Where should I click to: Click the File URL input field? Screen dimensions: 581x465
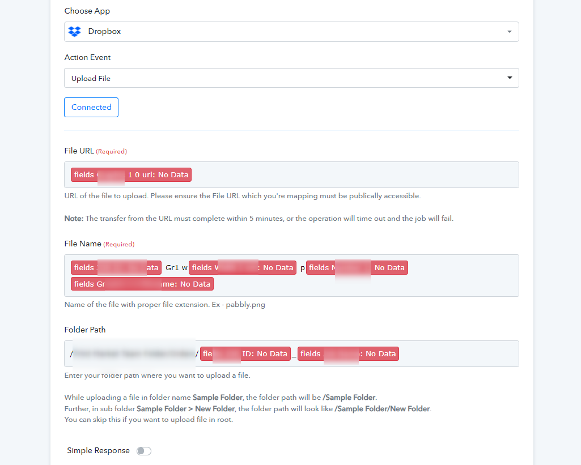click(291, 175)
